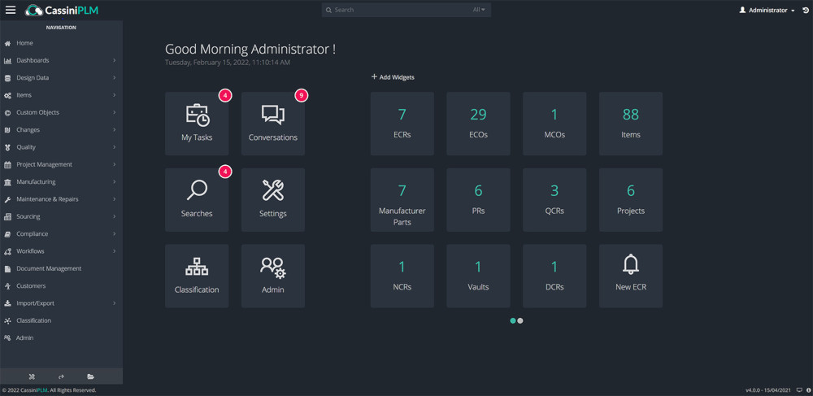Switch to the second widget page dot
The image size is (813, 396).
(x=520, y=320)
